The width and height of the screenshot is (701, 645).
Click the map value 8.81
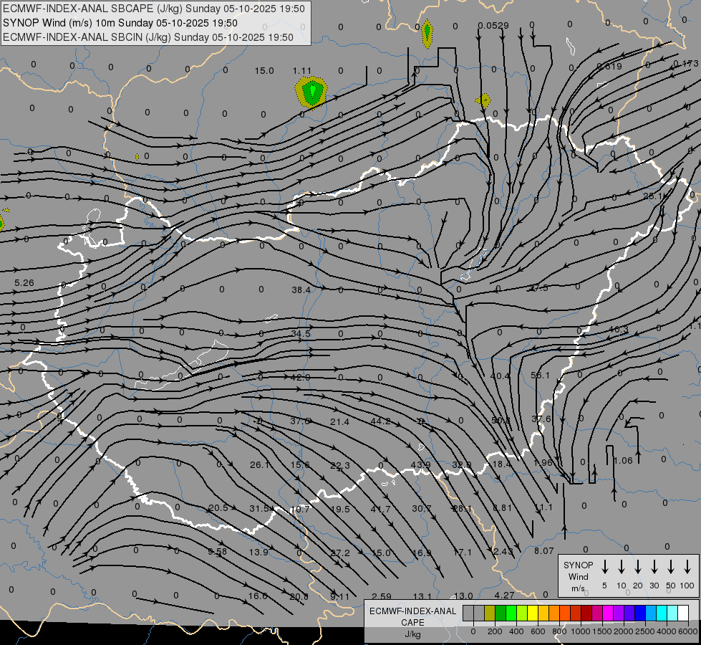tap(502, 507)
